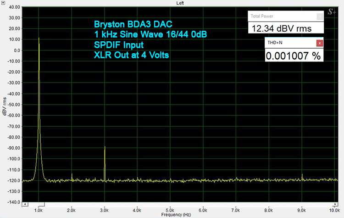Click the right arrow of horizontal scrollbar
Screen dimensions: 344x218
coord(338,204)
